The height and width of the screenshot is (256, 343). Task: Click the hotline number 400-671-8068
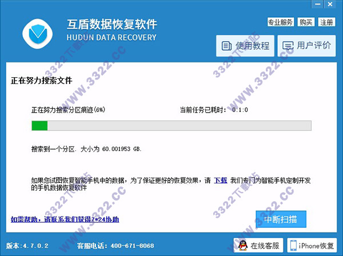[133, 246]
